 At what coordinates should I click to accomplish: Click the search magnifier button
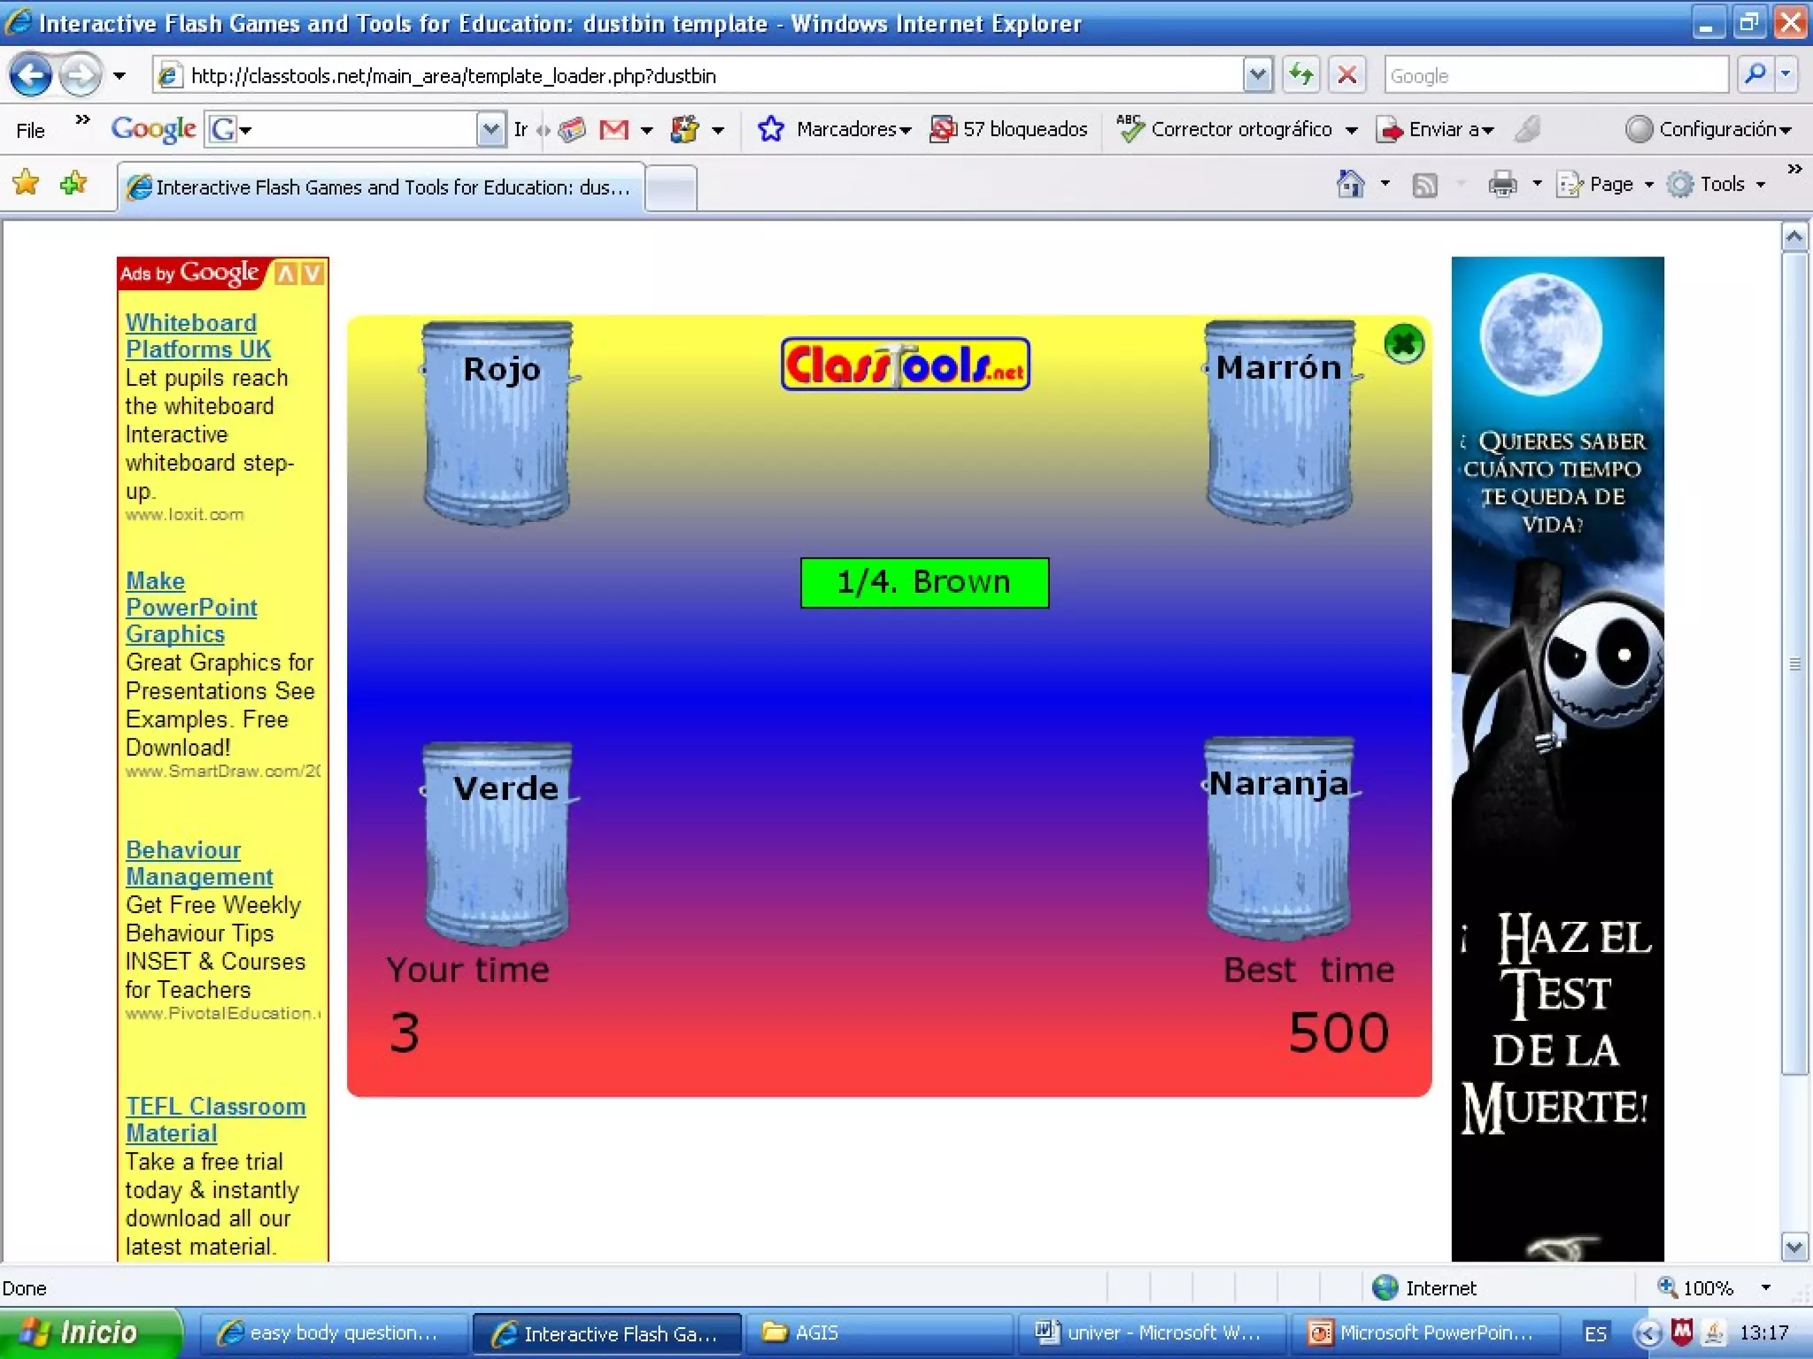tap(1755, 75)
